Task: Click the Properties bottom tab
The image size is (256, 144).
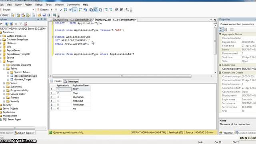Action: click(226, 133)
